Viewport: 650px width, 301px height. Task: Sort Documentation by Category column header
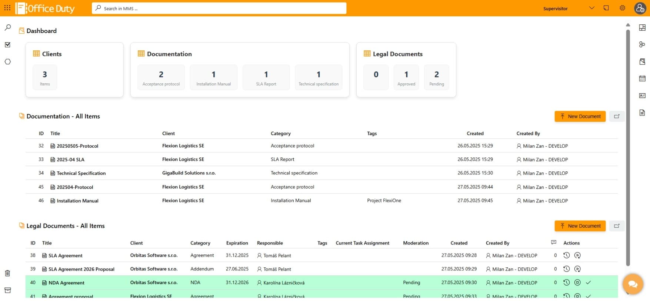pos(281,133)
